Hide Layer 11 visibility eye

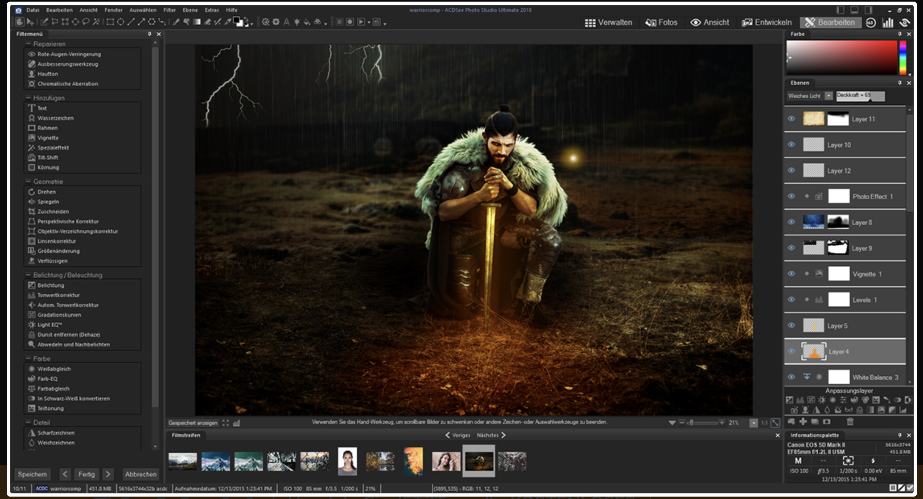coord(791,119)
